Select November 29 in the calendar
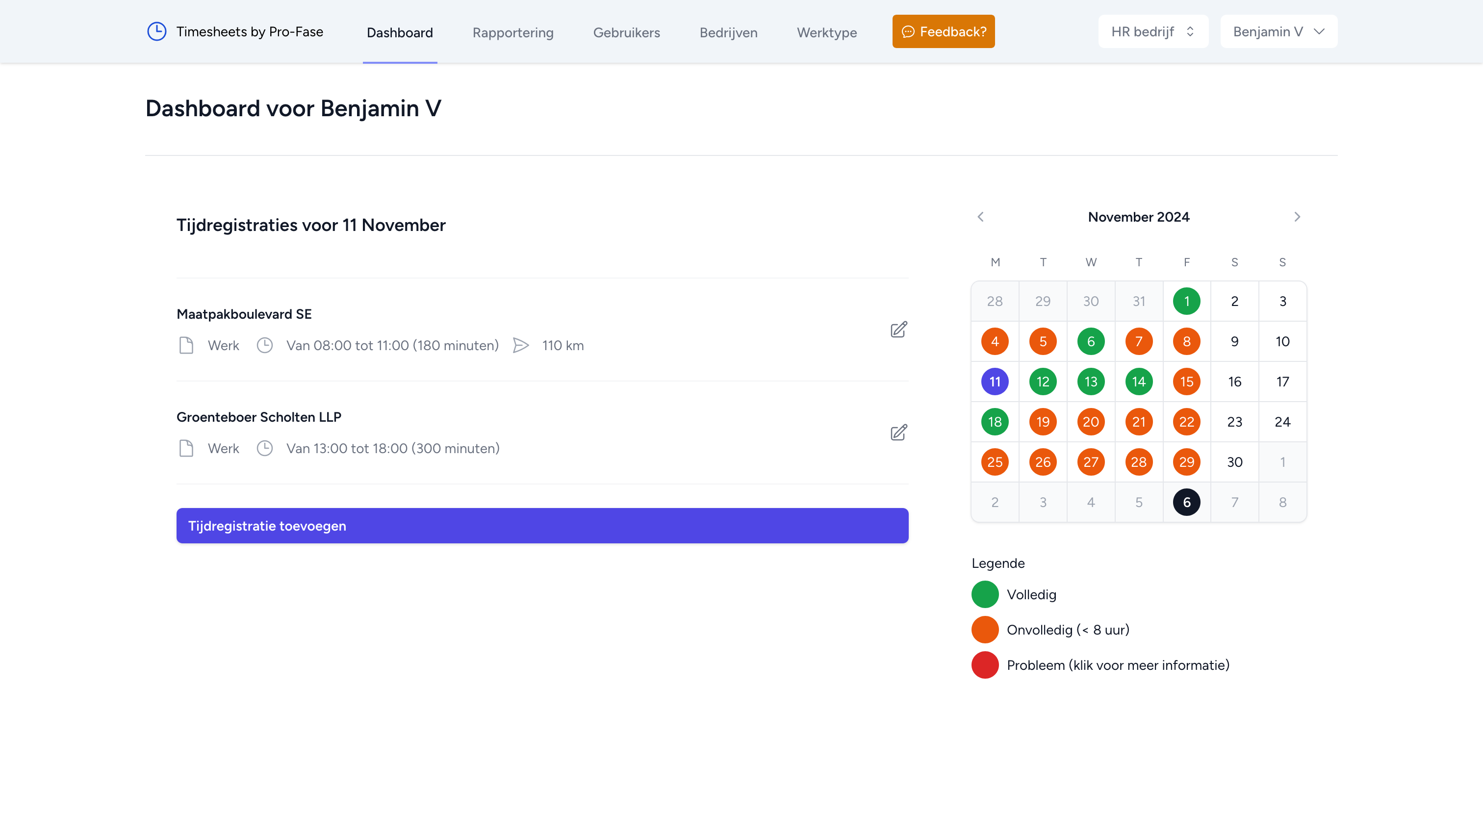1483x815 pixels. [1186, 461]
